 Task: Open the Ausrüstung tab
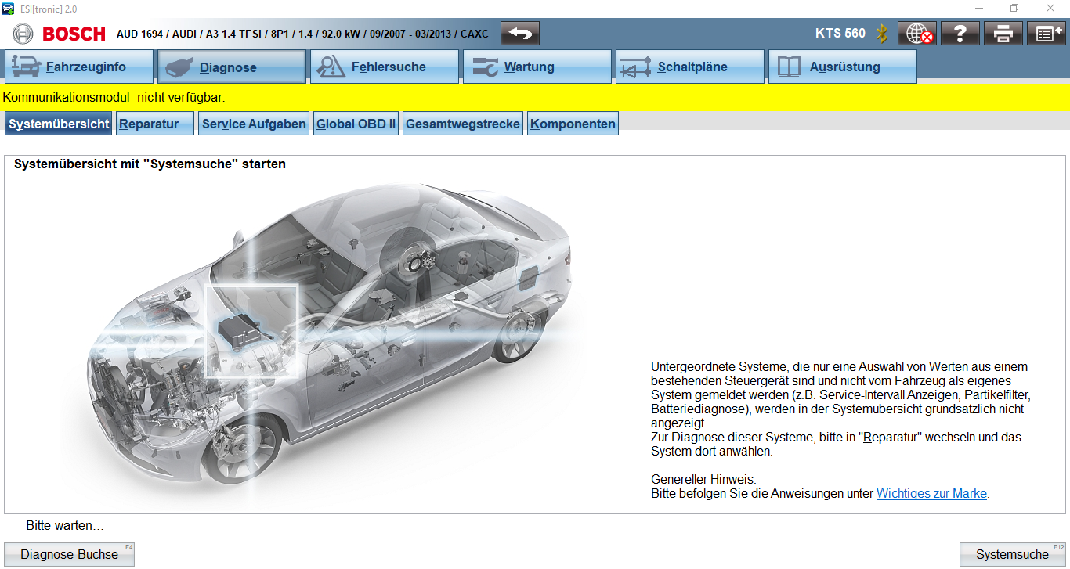point(843,67)
